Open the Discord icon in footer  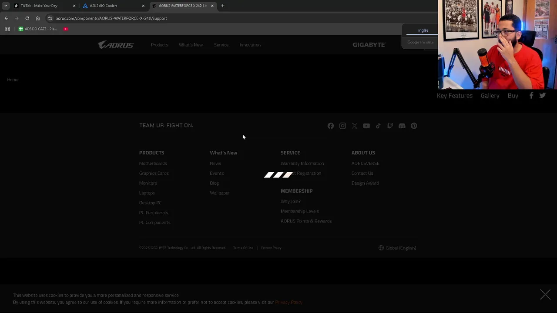402,126
